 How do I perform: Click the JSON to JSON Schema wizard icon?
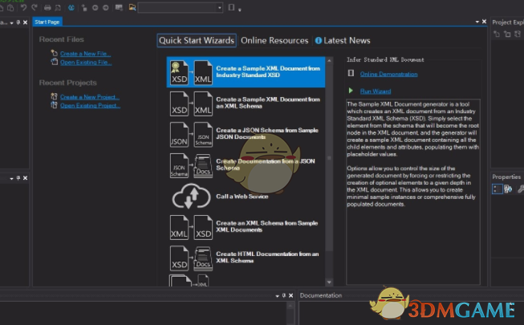tap(191, 135)
